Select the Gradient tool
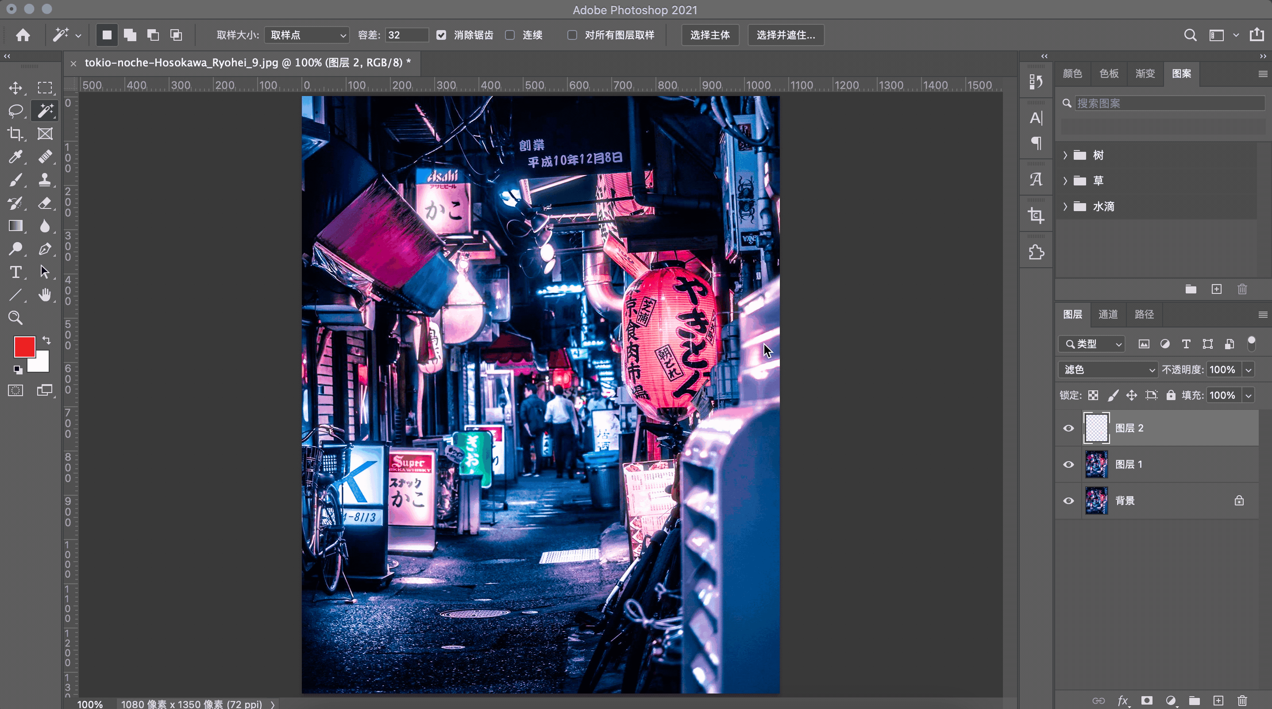The height and width of the screenshot is (709, 1272). 15,226
